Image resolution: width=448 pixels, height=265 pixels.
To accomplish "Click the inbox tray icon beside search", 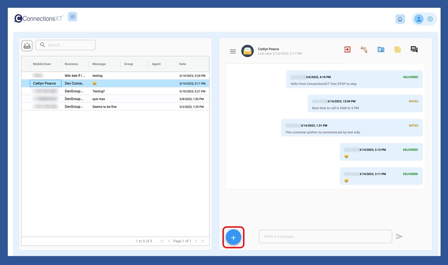I will 27,46.
